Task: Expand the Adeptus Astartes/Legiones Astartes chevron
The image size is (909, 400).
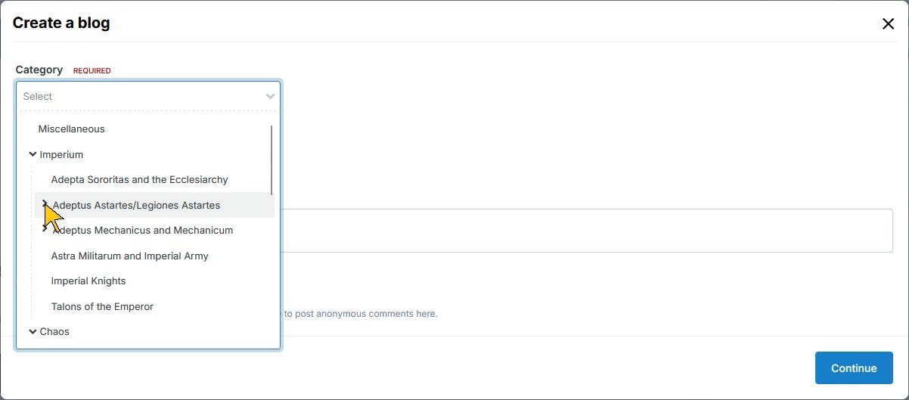Action: pyautogui.click(x=45, y=205)
